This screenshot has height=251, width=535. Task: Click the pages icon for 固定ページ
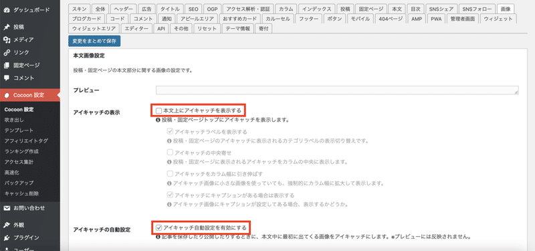7,65
